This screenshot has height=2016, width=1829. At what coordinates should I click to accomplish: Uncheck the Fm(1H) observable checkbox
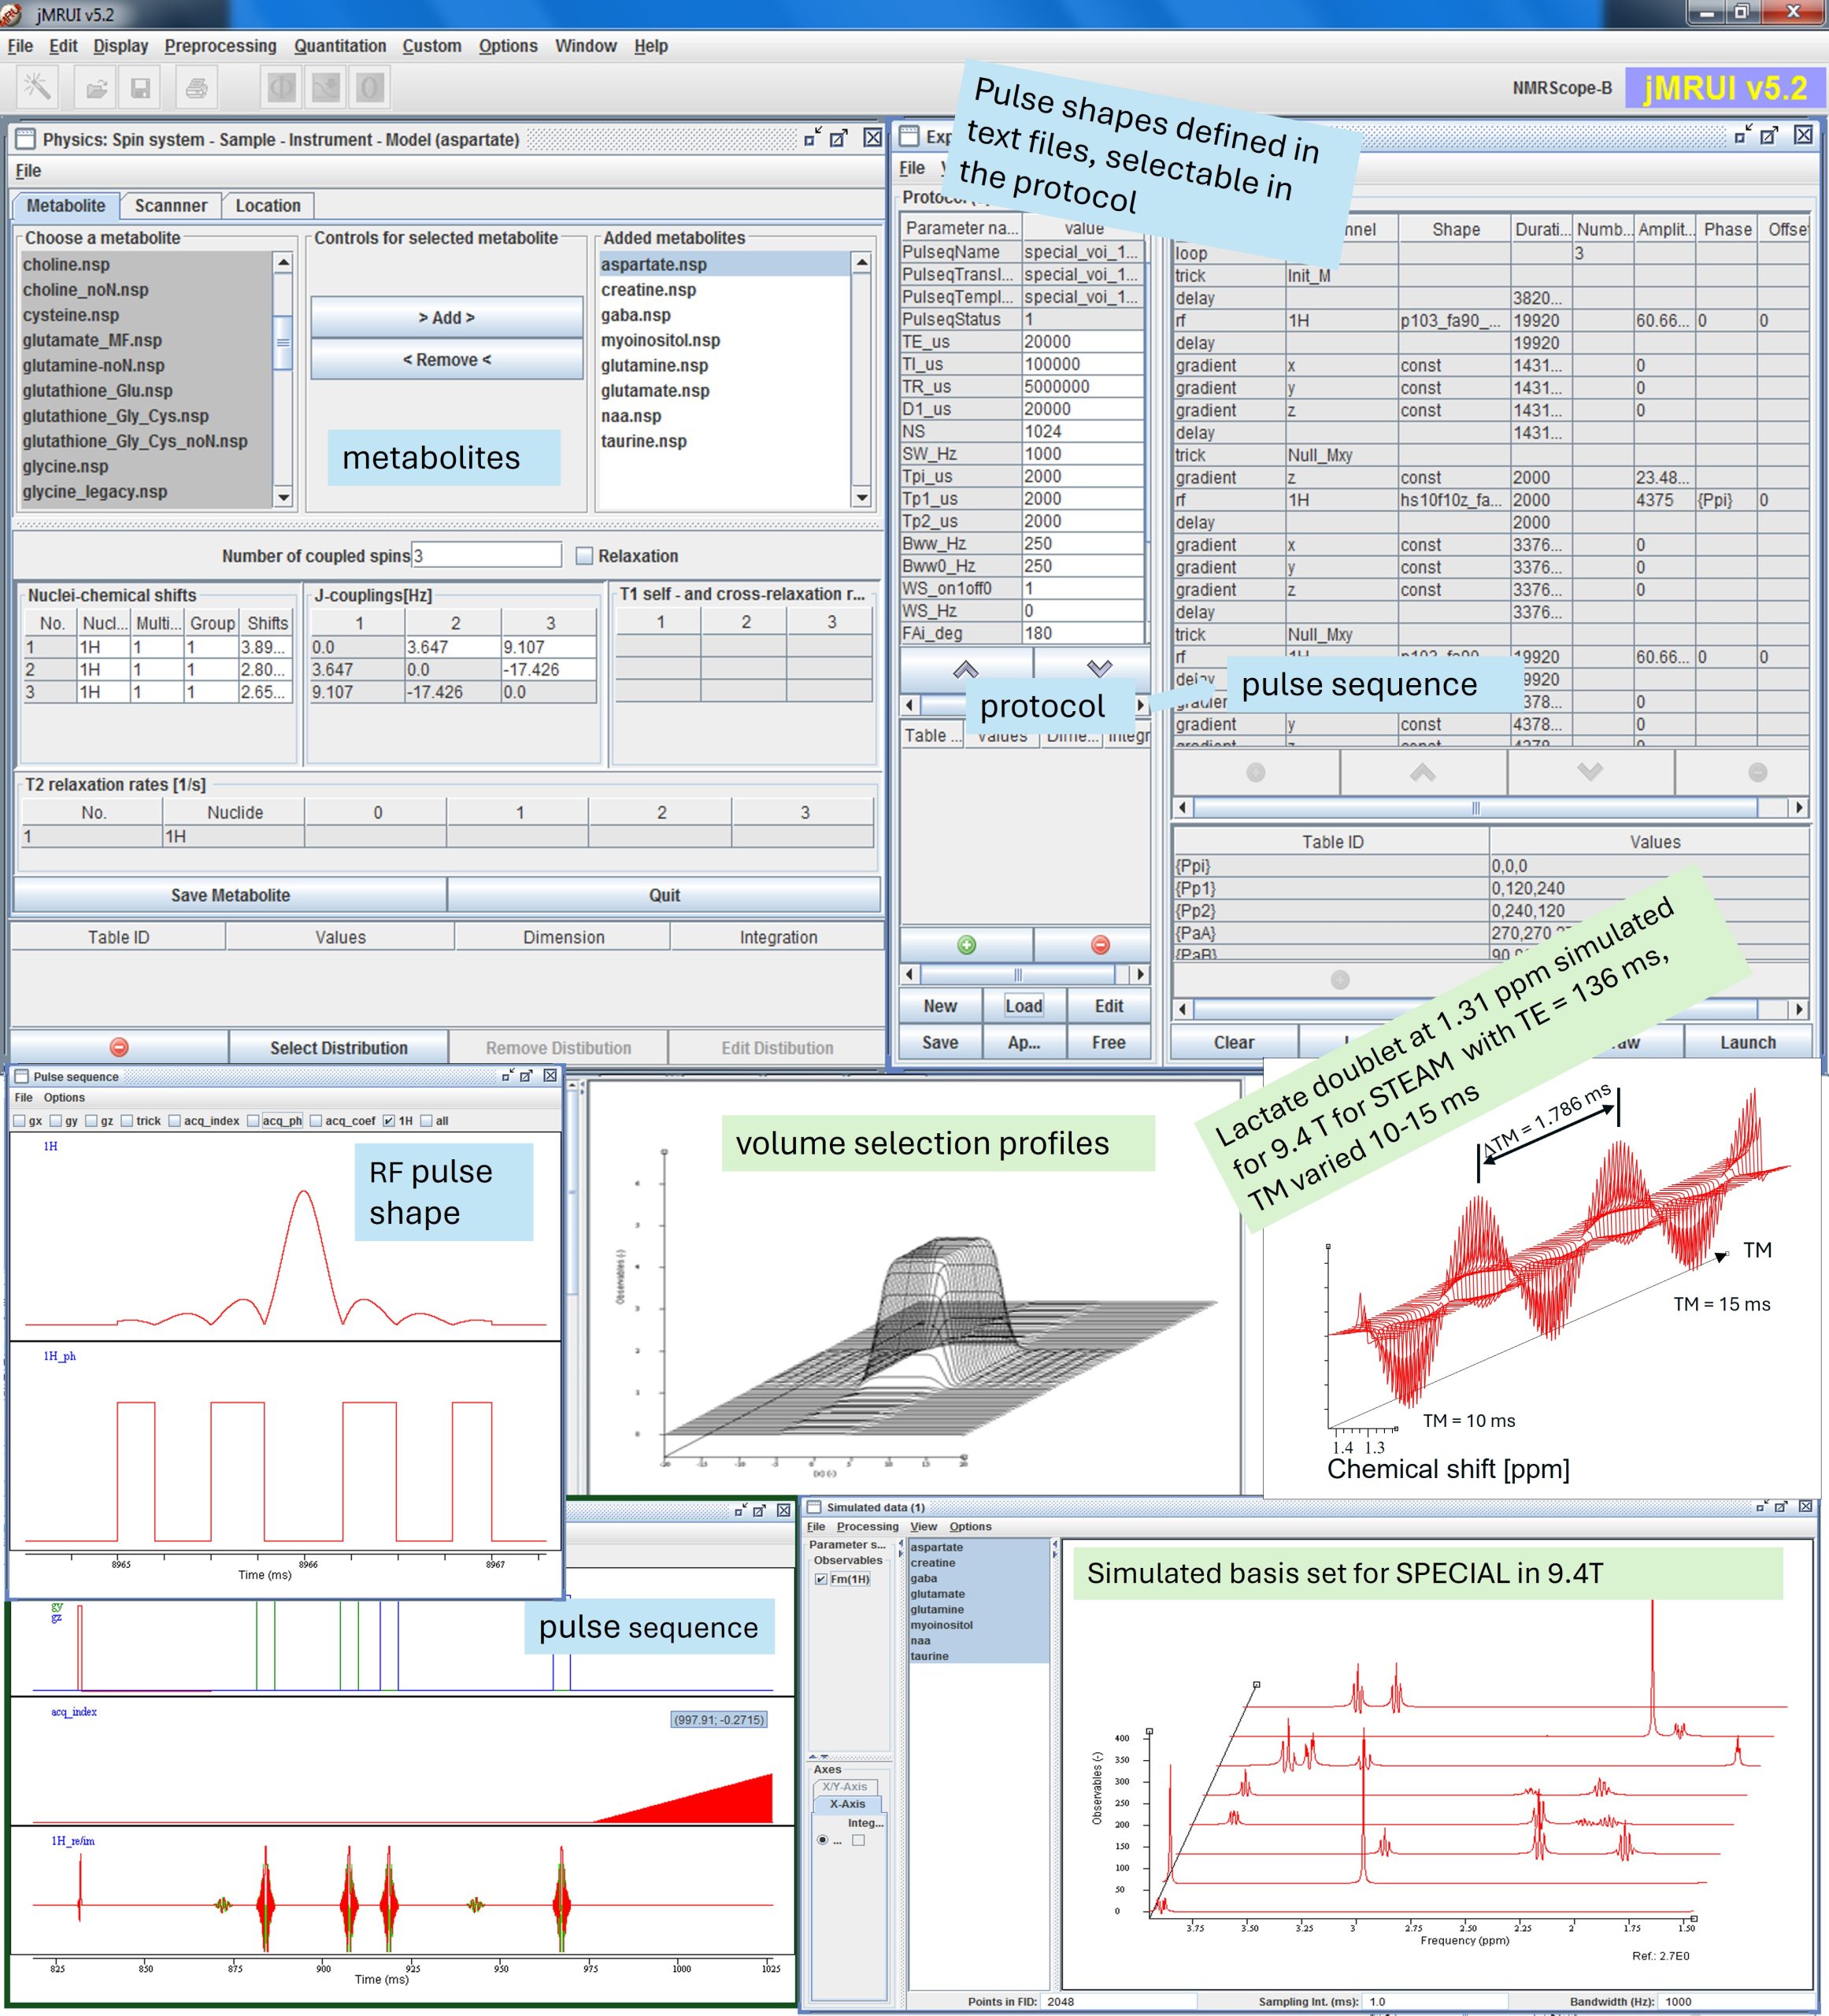(x=821, y=1579)
